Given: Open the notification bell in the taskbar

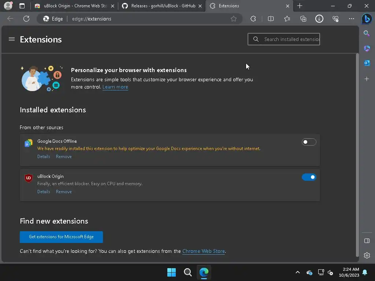Looking at the screenshot, I should tap(365, 272).
